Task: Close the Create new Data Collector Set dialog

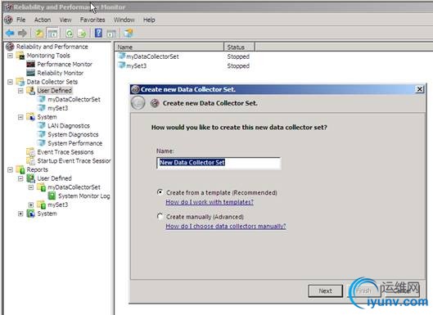Action: pyautogui.click(x=419, y=89)
